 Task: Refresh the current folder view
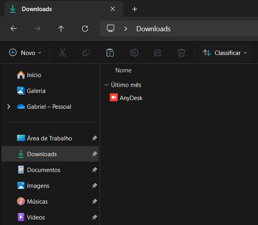click(x=85, y=28)
